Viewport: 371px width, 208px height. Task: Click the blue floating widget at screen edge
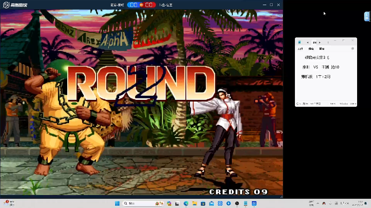[367, 17]
